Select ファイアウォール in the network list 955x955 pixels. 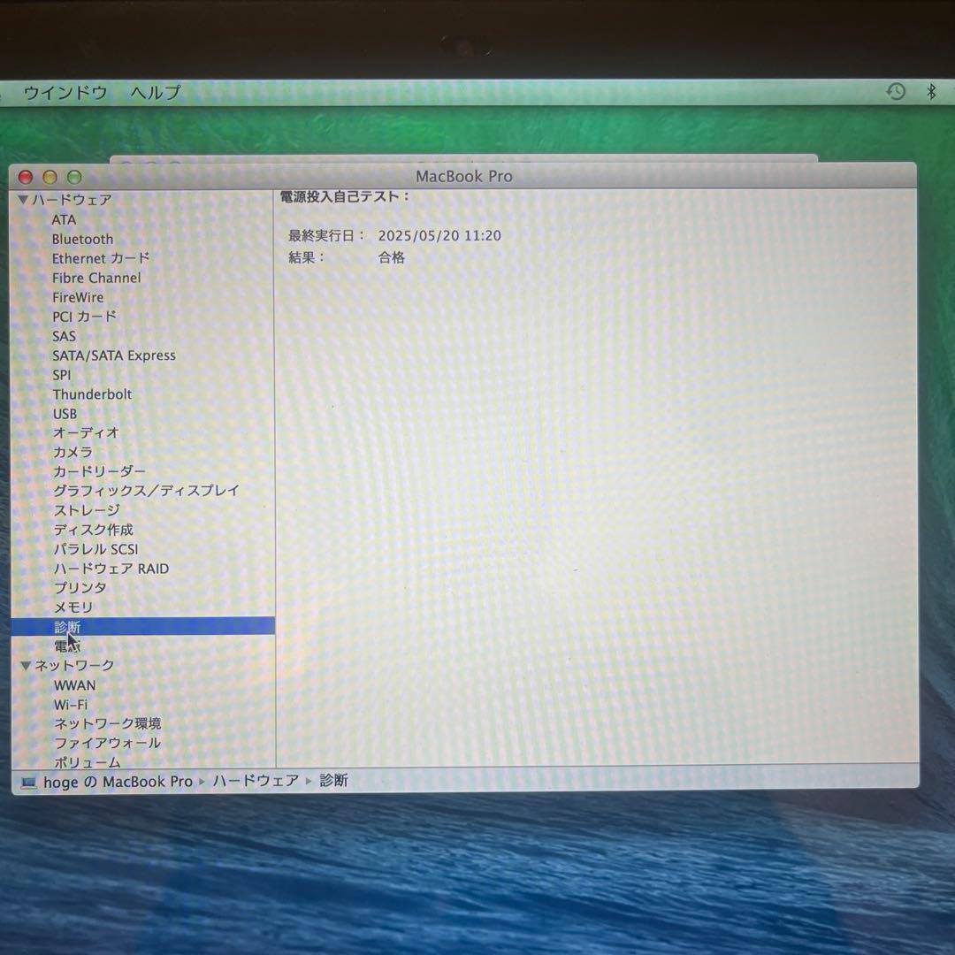tap(107, 744)
